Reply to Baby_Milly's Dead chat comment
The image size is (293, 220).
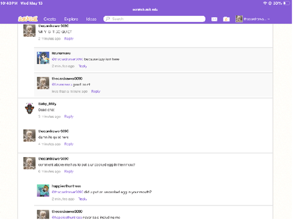click(69, 117)
